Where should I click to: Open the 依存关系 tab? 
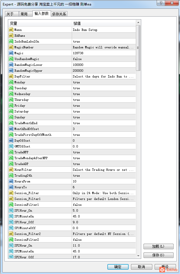point(59,14)
